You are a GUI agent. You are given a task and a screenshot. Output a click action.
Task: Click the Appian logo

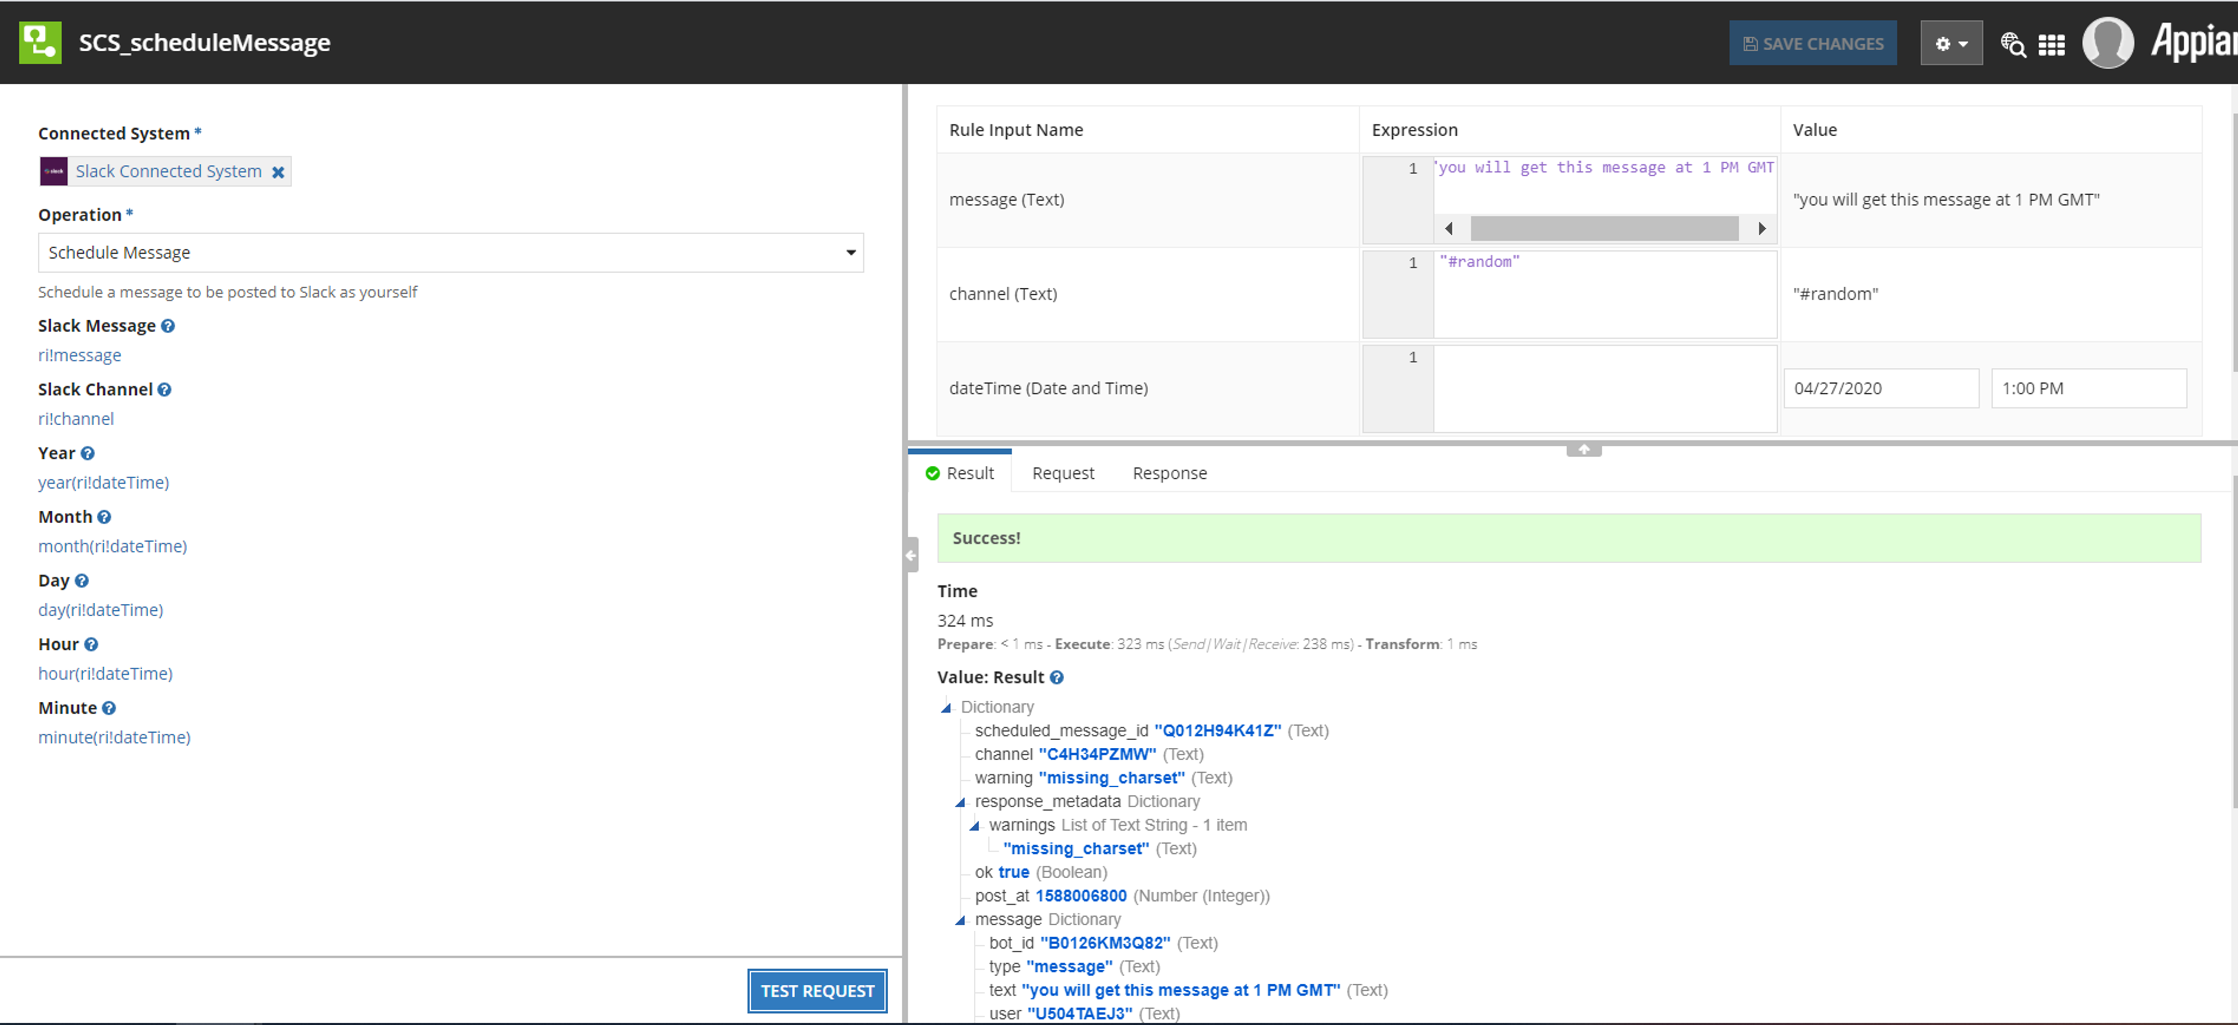[x=2194, y=42]
